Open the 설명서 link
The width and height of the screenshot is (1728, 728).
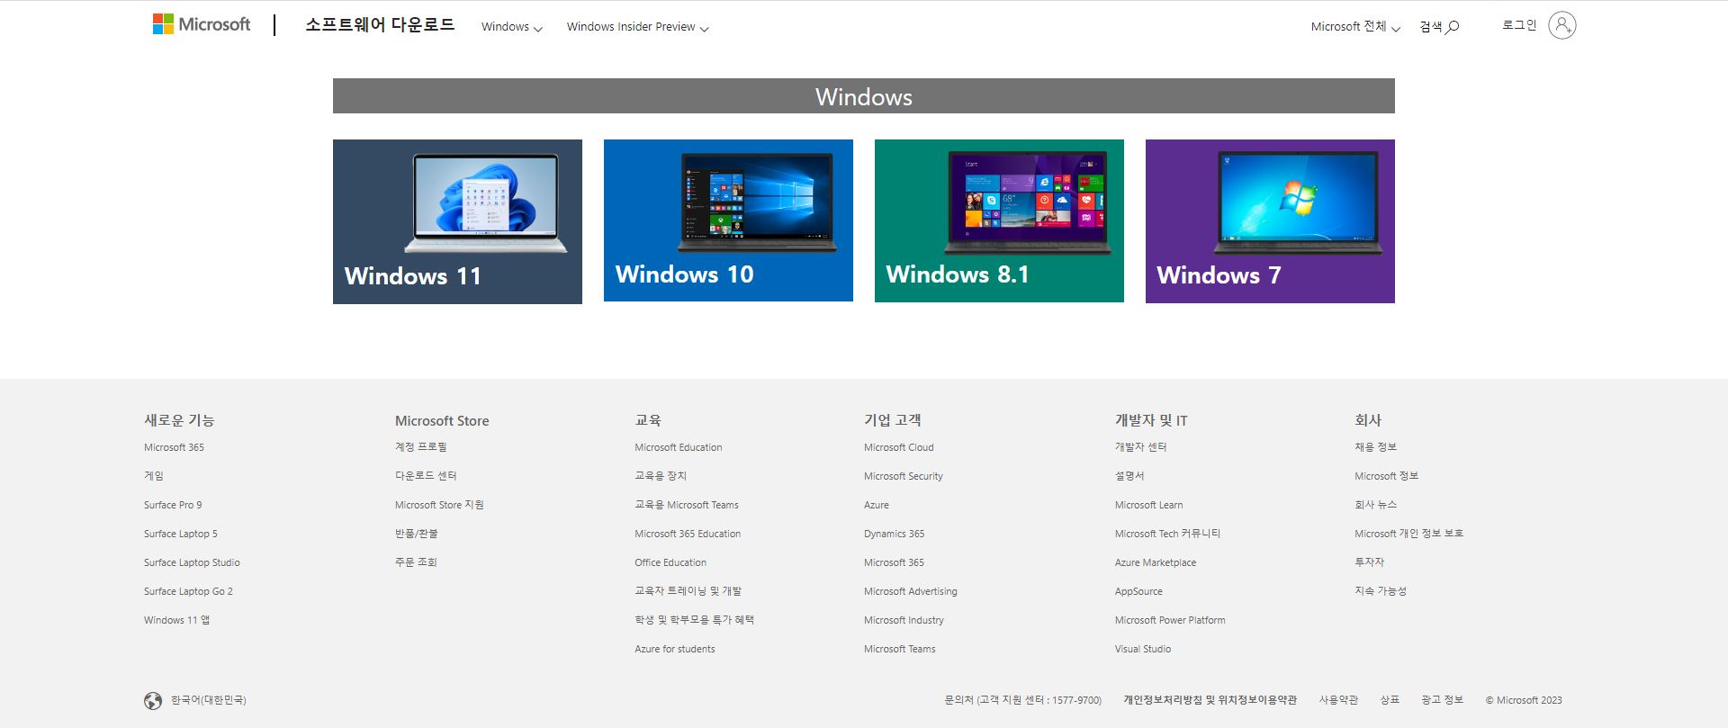click(1129, 476)
